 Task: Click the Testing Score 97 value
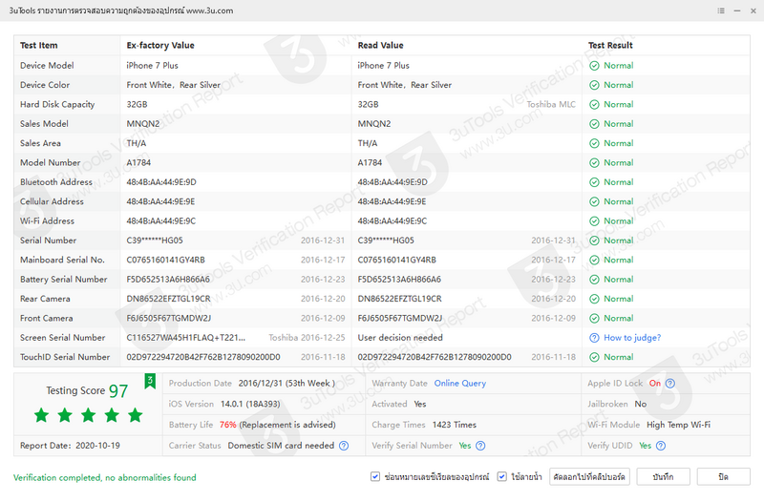(x=118, y=391)
